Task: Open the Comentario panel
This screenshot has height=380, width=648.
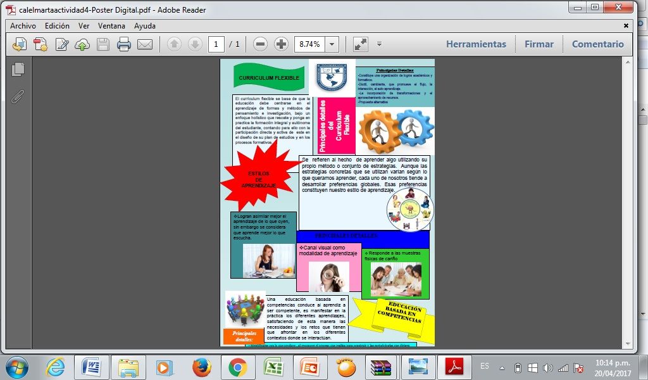Action: point(597,44)
